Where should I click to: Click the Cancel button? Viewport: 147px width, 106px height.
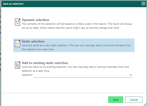click(134, 100)
